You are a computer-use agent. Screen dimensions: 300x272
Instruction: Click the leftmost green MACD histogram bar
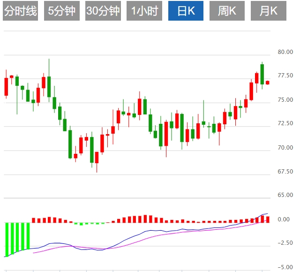point(7,239)
